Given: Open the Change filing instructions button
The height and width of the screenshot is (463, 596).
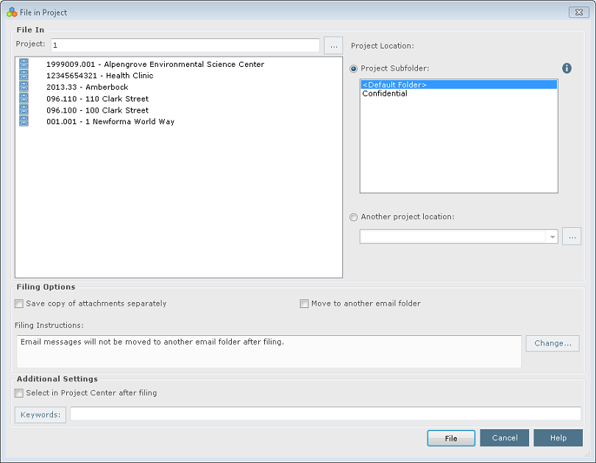Looking at the screenshot, I should click(x=553, y=343).
